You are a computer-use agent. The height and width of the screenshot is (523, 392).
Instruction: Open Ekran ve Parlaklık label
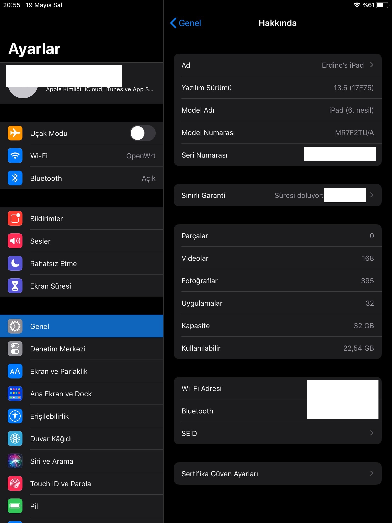pyautogui.click(x=59, y=371)
